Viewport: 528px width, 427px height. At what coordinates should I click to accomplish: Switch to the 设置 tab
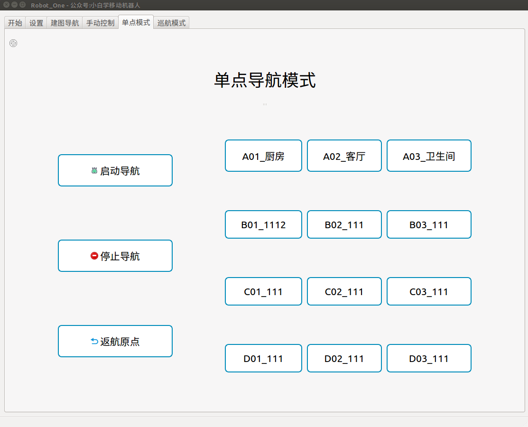(37, 23)
